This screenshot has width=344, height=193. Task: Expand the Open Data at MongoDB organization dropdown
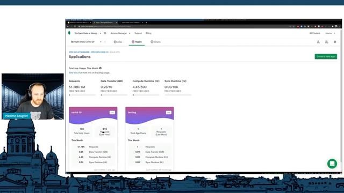coord(88,33)
